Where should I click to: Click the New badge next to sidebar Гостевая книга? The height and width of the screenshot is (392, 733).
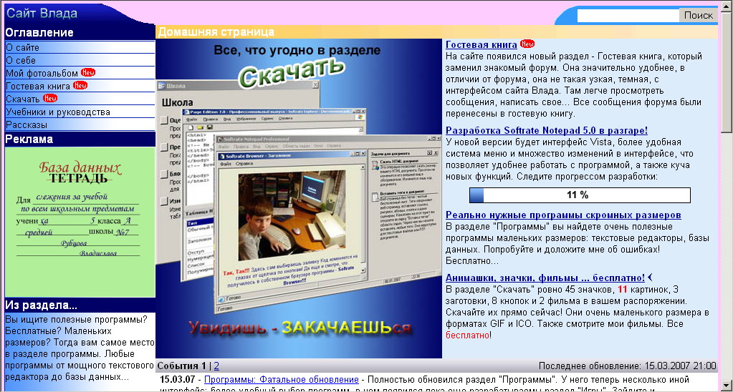click(x=80, y=86)
